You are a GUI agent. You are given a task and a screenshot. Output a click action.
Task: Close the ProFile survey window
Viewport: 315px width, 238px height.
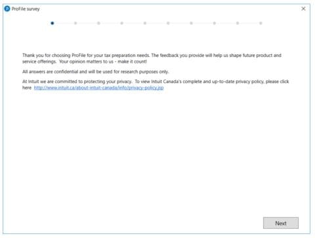[303, 8]
